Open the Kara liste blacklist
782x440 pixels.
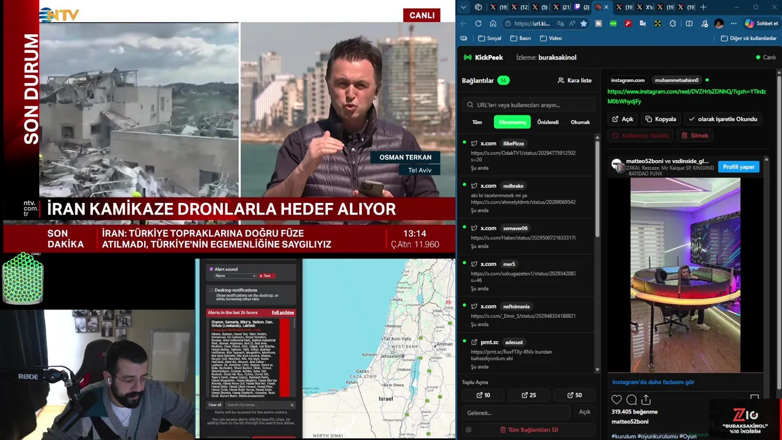575,80
